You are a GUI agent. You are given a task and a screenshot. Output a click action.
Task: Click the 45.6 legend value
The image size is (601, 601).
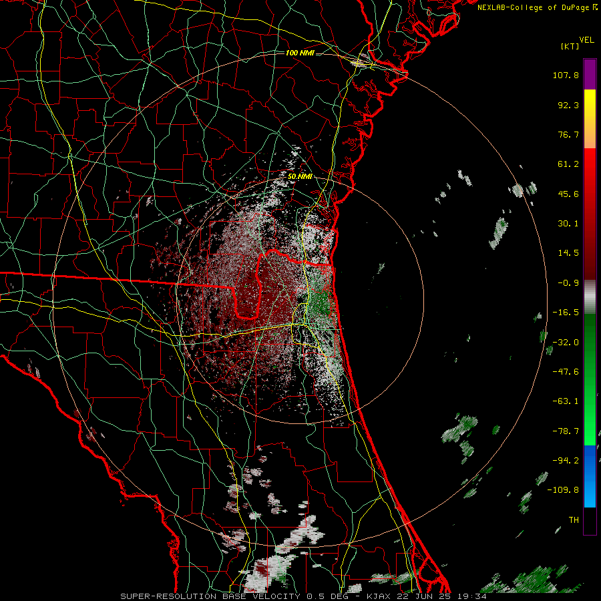568,194
